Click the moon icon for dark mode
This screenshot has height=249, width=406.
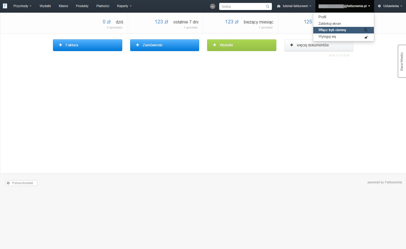pos(366,30)
